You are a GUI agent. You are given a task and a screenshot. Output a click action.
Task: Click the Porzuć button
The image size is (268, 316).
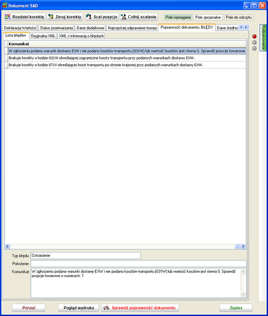29,308
